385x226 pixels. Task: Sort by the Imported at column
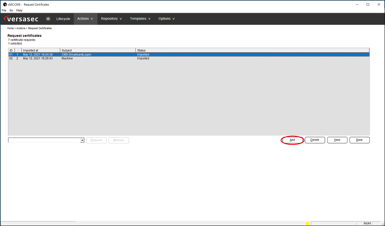[x=40, y=50]
